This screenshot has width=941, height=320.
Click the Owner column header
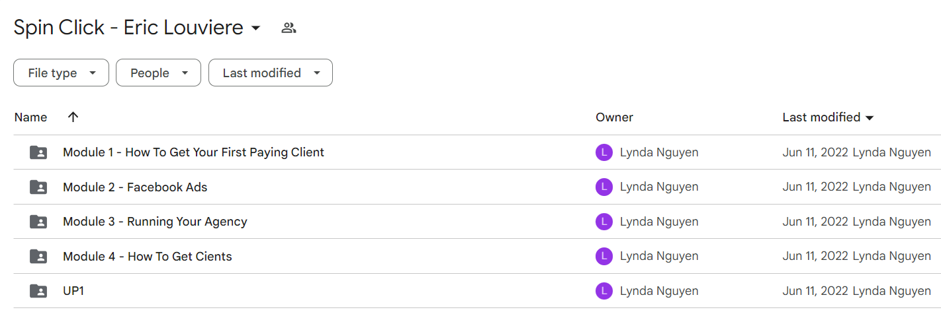[614, 117]
